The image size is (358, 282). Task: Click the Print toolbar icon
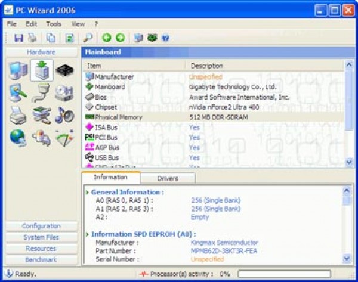(x=32, y=38)
